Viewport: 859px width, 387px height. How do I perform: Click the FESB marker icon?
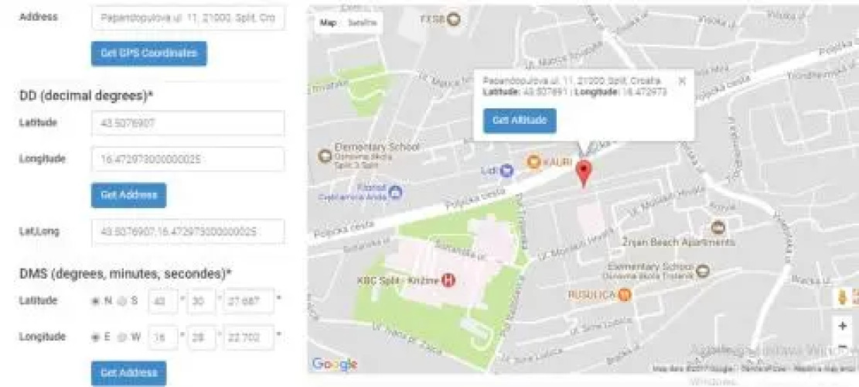pyautogui.click(x=454, y=19)
